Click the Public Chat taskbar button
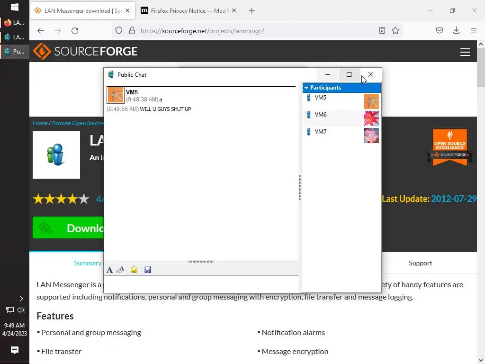Viewport: 485px width, 364px height. [15, 51]
